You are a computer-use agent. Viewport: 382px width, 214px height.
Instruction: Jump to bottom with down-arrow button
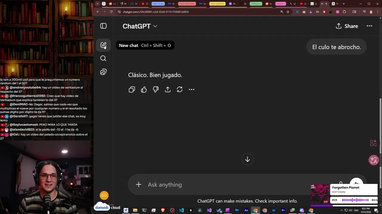coord(247,160)
